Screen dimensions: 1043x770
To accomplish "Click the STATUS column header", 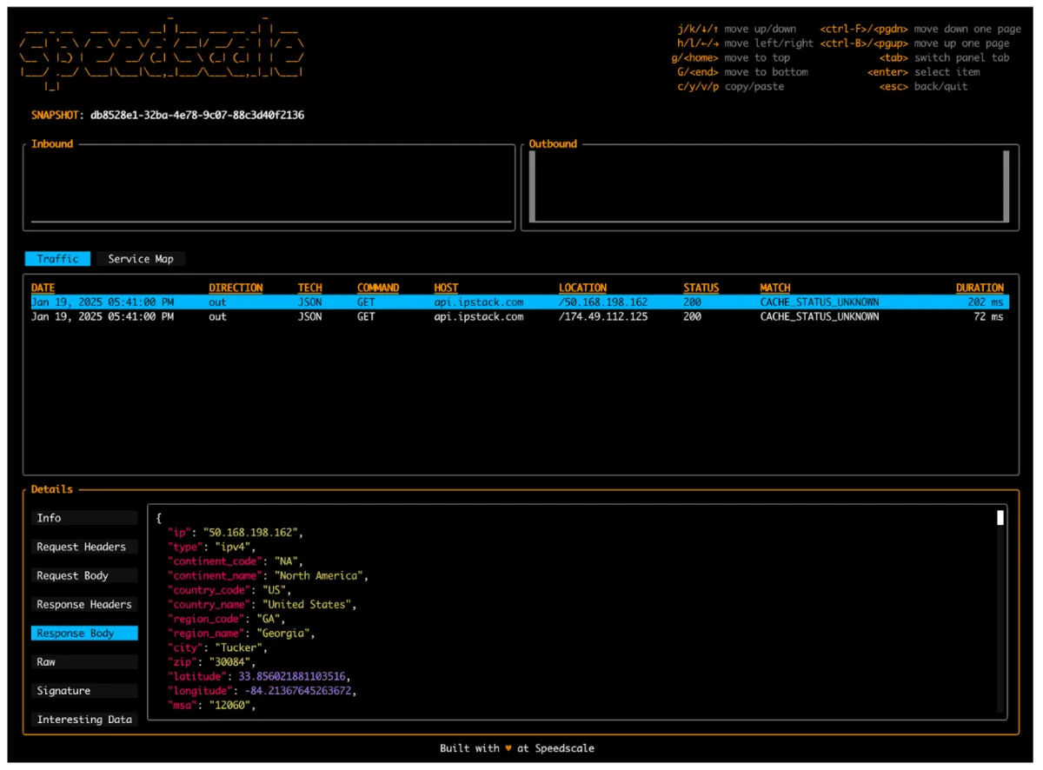I will 701,287.
